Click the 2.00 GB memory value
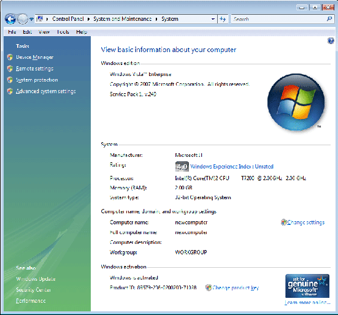 click(183, 188)
